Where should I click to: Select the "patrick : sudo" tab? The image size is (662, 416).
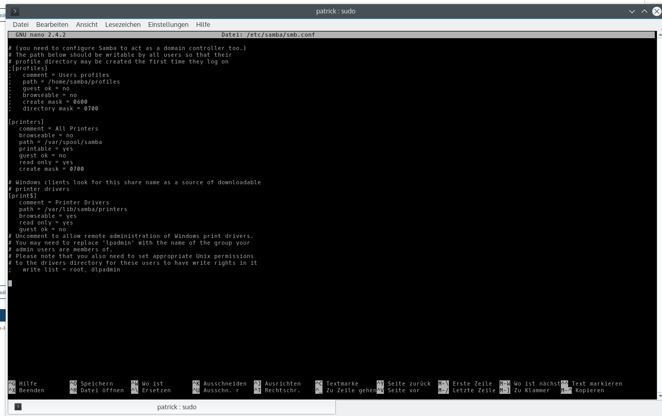click(x=176, y=407)
